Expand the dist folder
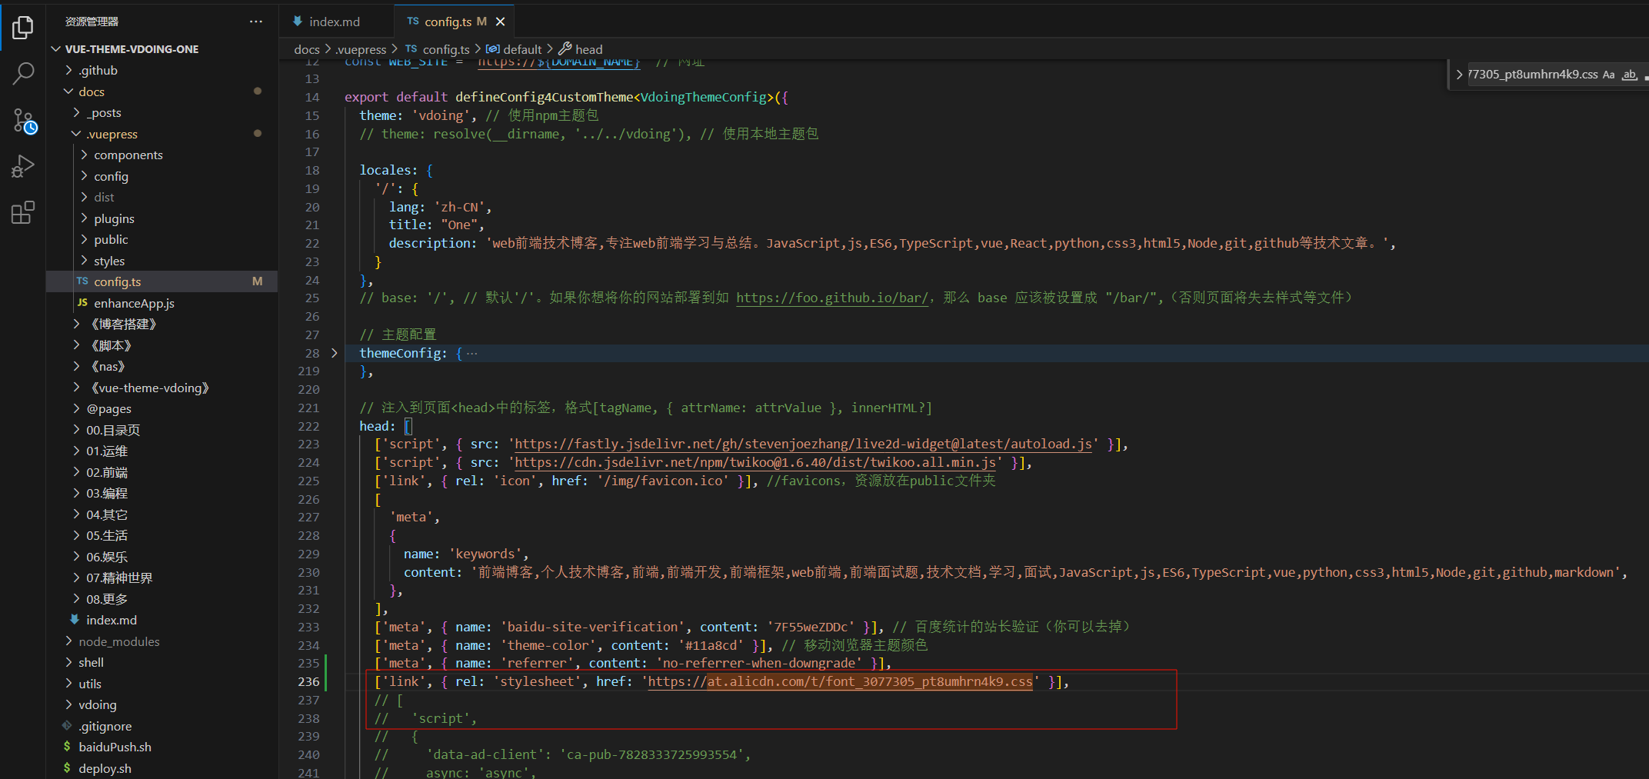The height and width of the screenshot is (779, 1649). [x=84, y=197]
